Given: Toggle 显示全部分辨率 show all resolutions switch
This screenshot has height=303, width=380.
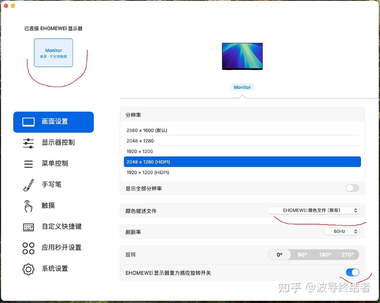Looking at the screenshot, I should [352, 188].
